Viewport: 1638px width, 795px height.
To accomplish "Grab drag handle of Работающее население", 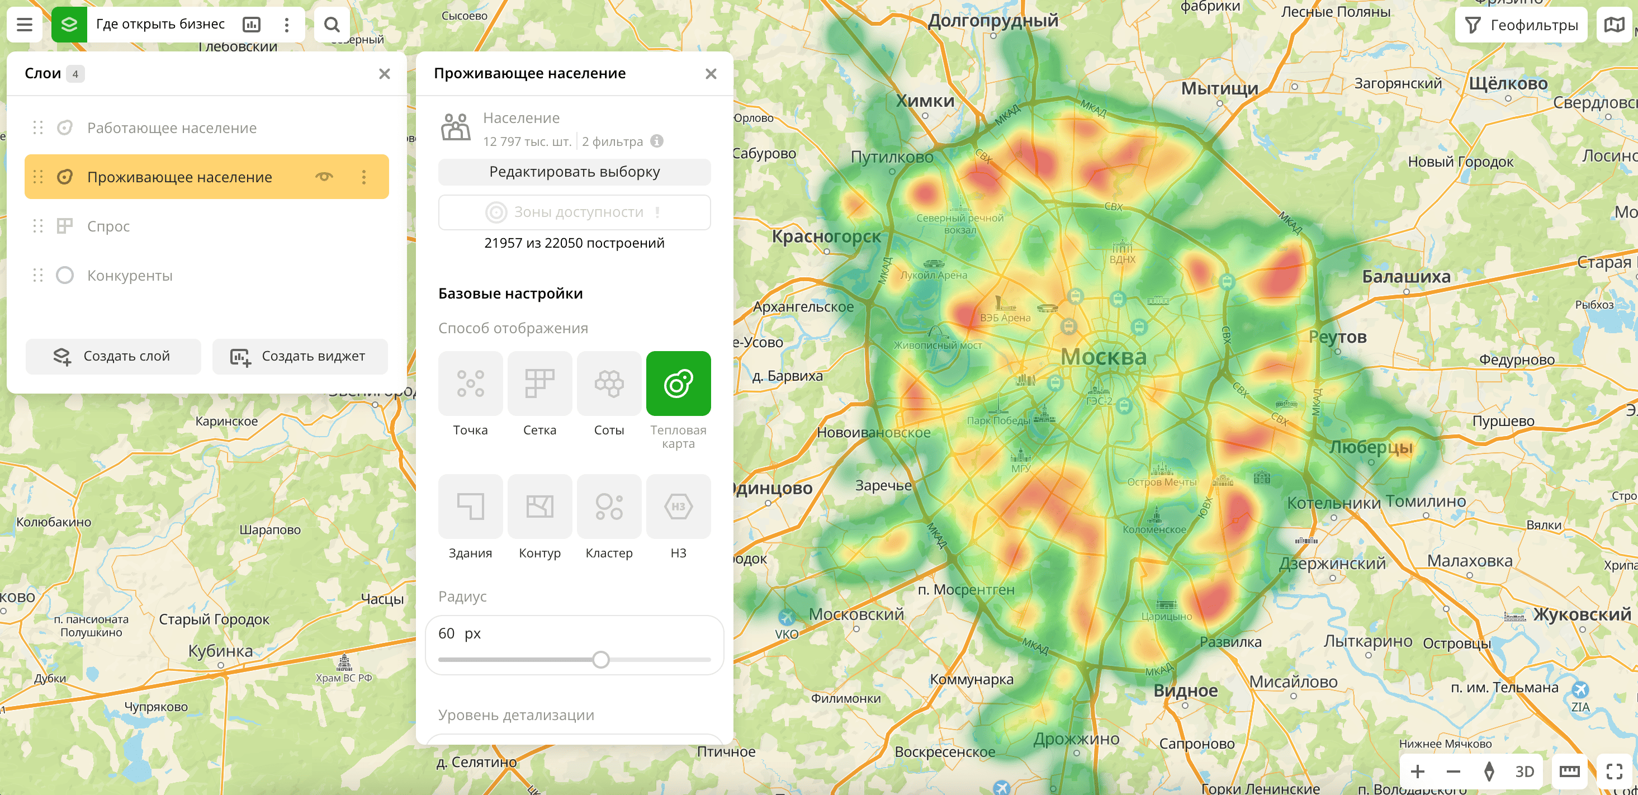I will pyautogui.click(x=38, y=128).
